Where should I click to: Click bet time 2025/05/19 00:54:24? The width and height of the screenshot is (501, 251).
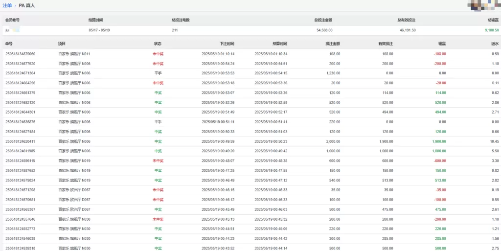218,64
